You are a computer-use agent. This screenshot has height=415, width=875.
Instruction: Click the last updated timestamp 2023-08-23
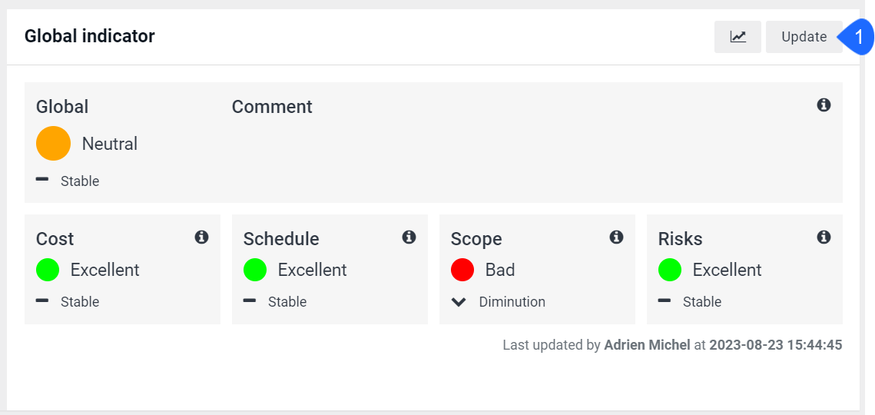click(746, 344)
